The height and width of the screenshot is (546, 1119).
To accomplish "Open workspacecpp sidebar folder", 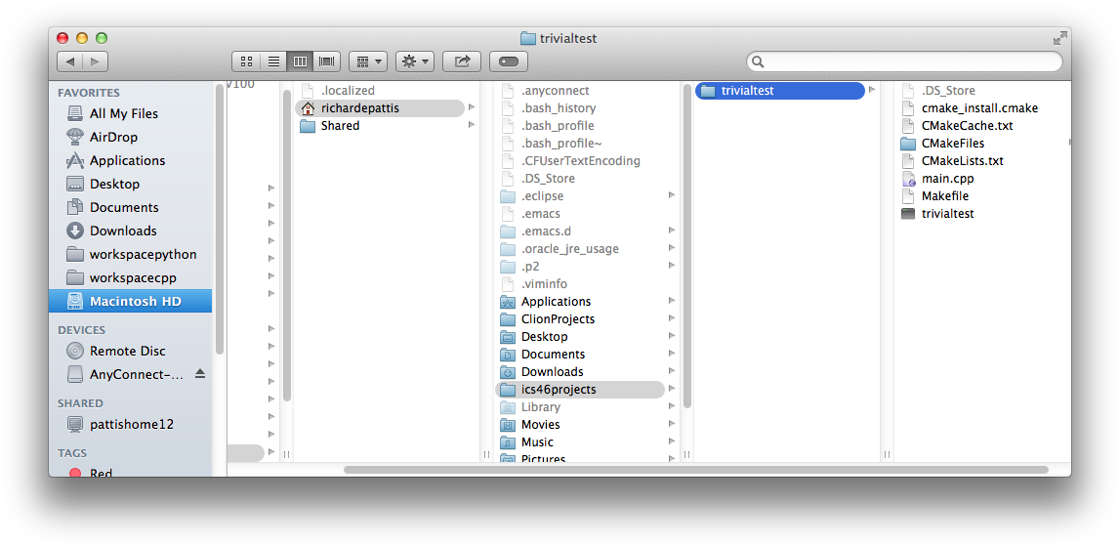I will [131, 278].
